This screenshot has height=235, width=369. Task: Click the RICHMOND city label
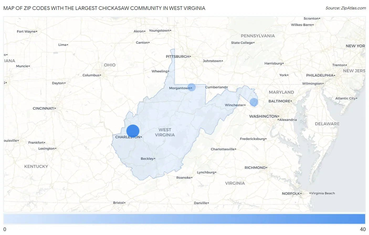point(255,168)
